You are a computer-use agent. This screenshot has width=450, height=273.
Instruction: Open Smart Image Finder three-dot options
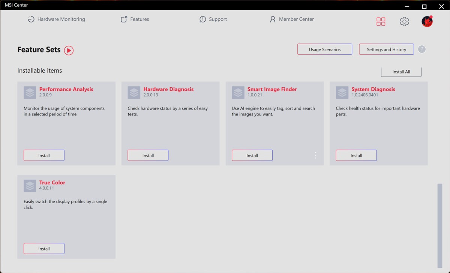point(316,155)
